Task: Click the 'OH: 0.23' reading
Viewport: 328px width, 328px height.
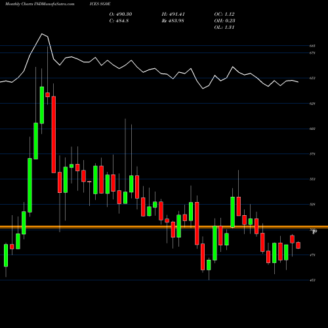Action: click(224, 21)
